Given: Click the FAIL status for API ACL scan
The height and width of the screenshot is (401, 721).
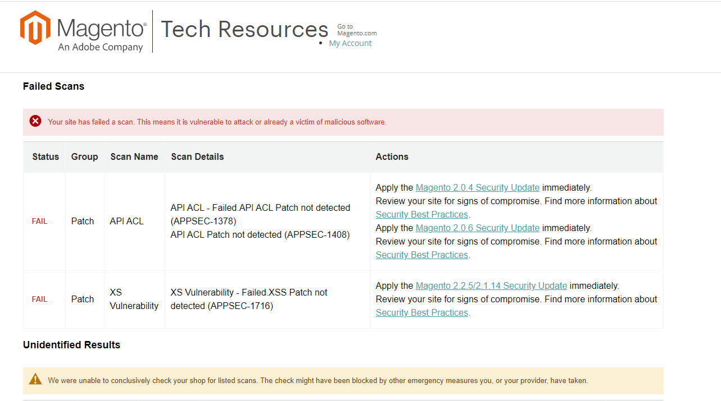Looking at the screenshot, I should pyautogui.click(x=39, y=221).
